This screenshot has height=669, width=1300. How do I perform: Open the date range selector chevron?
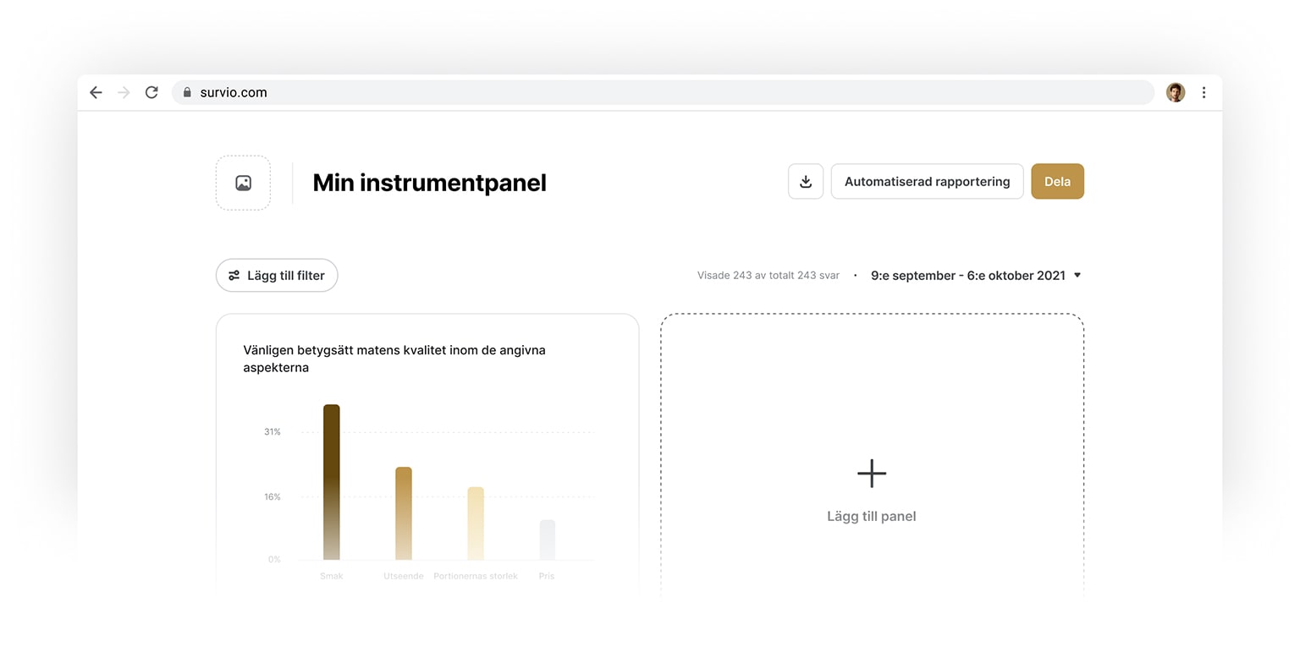coord(1077,275)
